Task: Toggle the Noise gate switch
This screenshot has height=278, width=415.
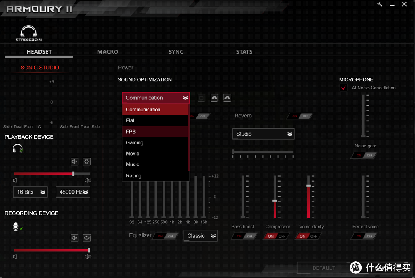Action: coord(364,155)
